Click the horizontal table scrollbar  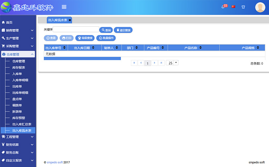pyautogui.click(x=82, y=58)
